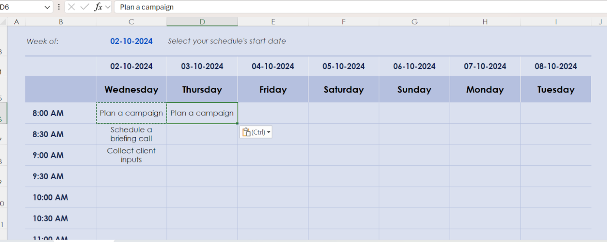Expand the formula bar chevron next to fx

108,7
